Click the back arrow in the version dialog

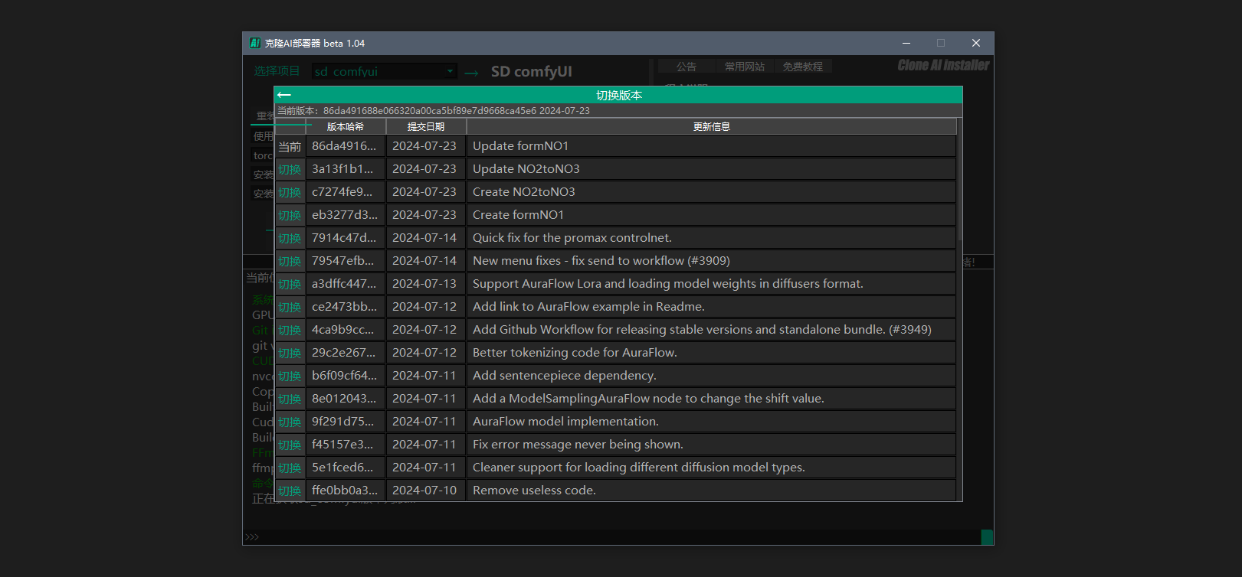pos(284,95)
